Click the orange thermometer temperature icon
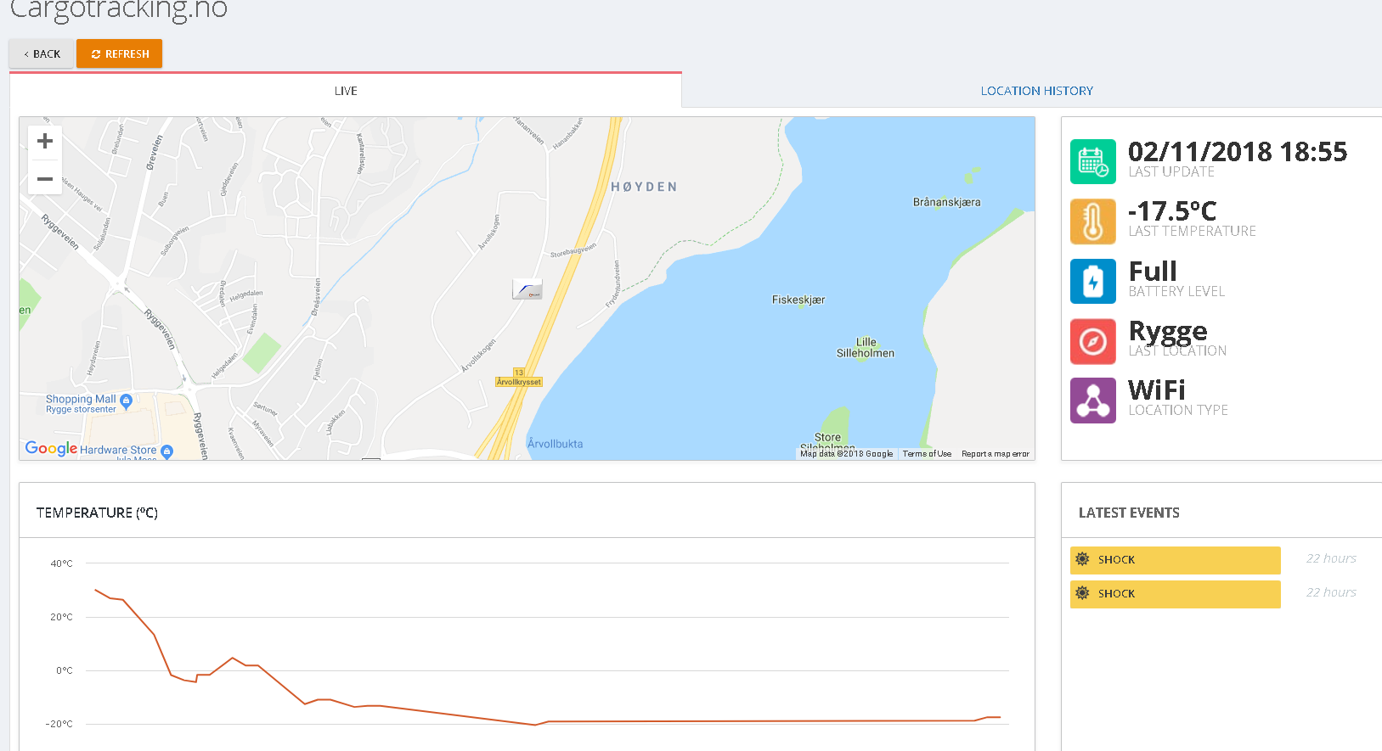Screen dimensions: 1382x751 (x=1092, y=221)
